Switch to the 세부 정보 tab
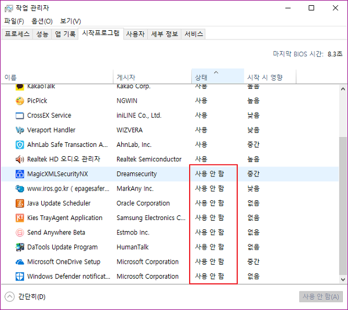This screenshot has width=348, height=310. pos(165,34)
